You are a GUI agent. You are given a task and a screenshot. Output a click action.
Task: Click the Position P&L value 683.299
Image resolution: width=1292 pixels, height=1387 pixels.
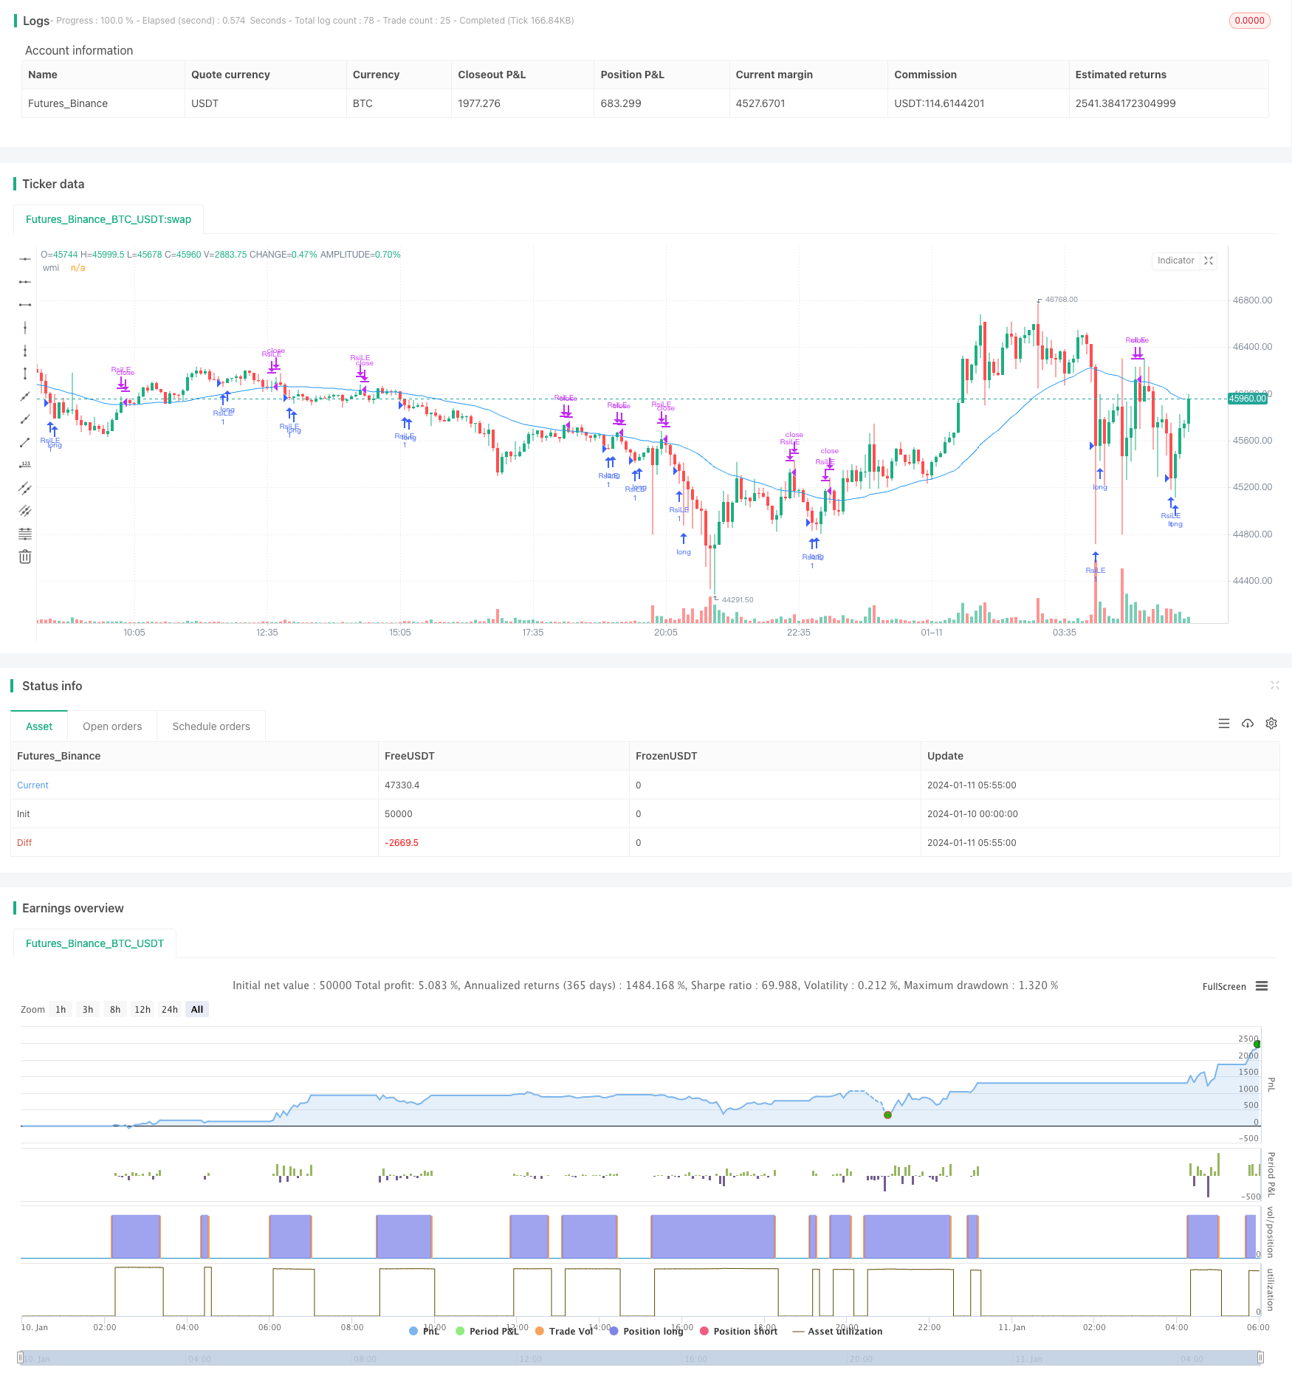pos(621,103)
